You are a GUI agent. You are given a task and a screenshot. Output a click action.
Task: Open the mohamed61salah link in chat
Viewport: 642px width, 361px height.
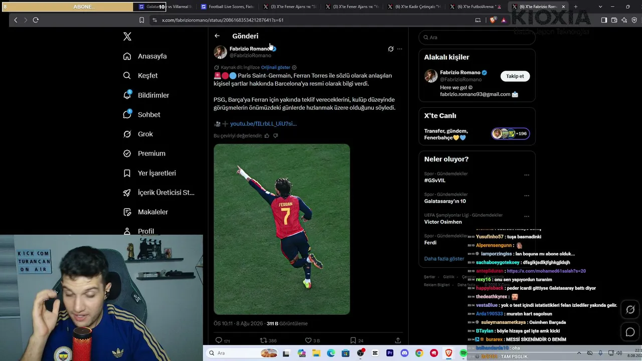546,271
